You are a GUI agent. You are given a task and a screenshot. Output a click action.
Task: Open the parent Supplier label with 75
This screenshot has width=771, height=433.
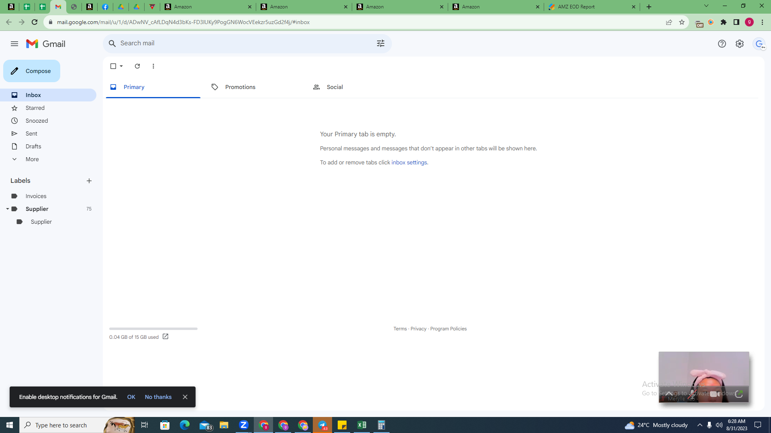click(48, 209)
